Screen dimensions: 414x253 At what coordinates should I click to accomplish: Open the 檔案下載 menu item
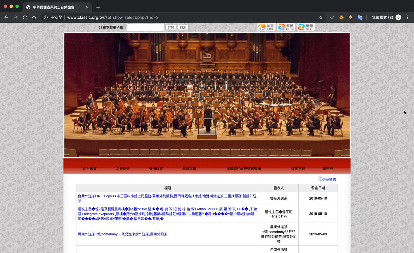tap(298, 169)
